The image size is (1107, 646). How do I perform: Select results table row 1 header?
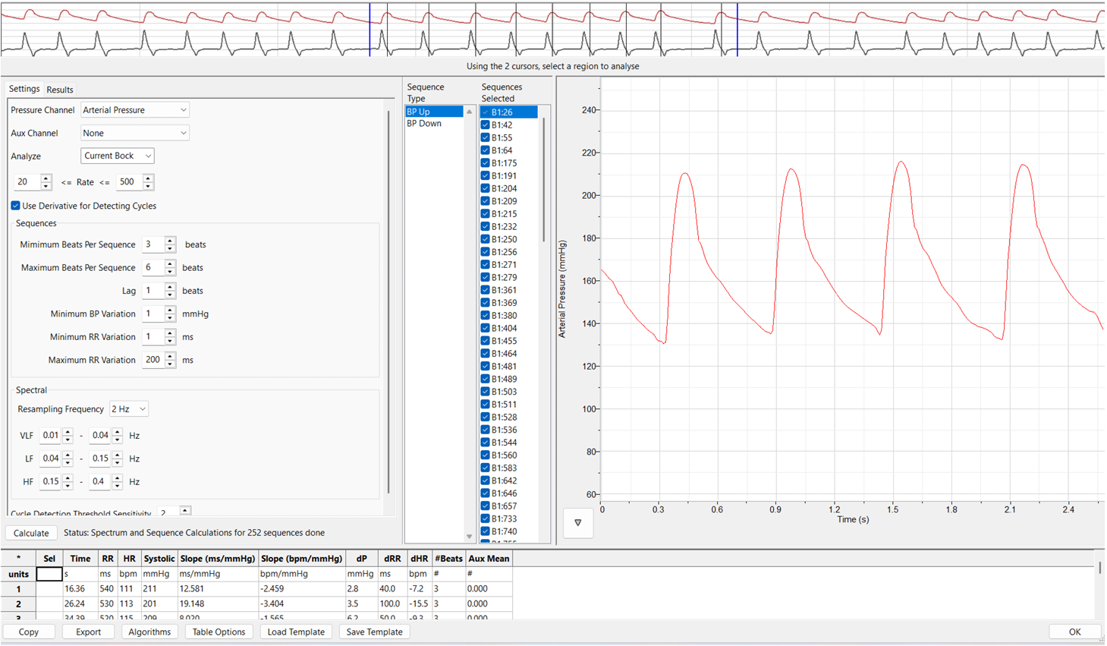[x=18, y=589]
